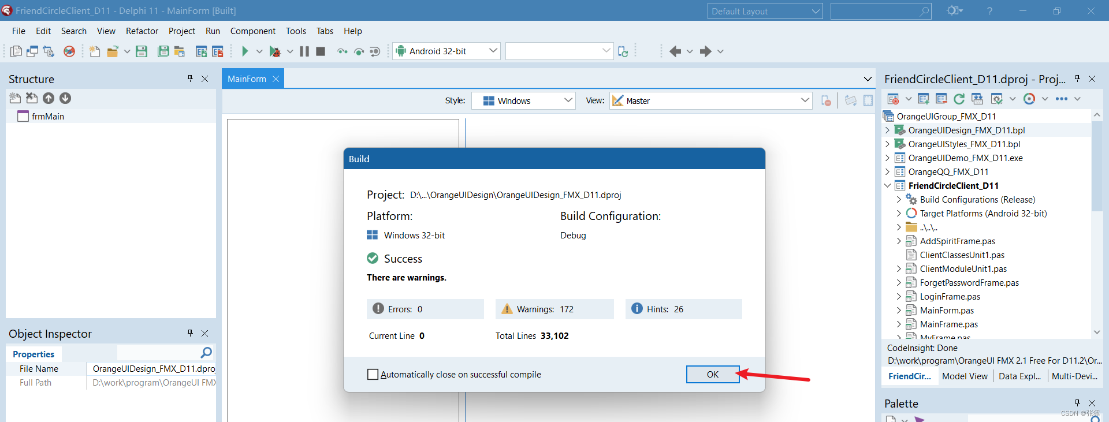Select ClientClassesUnit1.pas in project tree
The image size is (1109, 422).
point(962,255)
